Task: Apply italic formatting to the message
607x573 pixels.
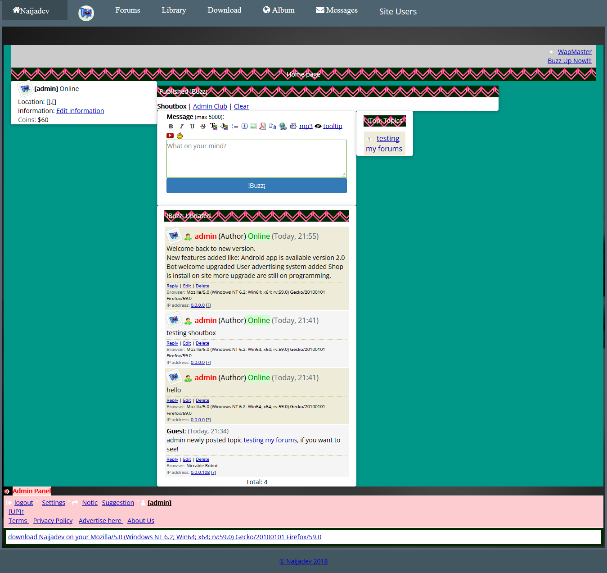Action: pyautogui.click(x=181, y=127)
